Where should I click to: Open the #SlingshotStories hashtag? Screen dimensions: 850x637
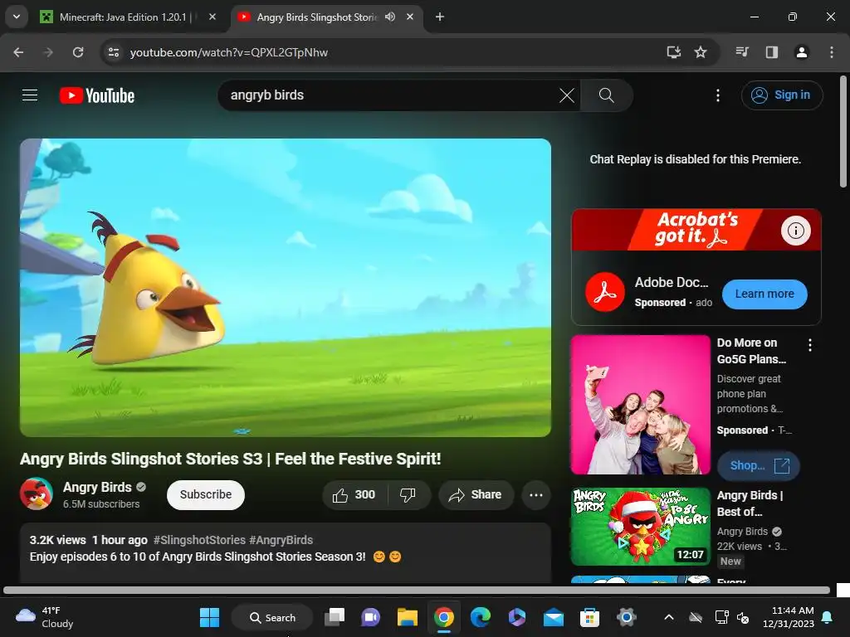[x=199, y=540]
